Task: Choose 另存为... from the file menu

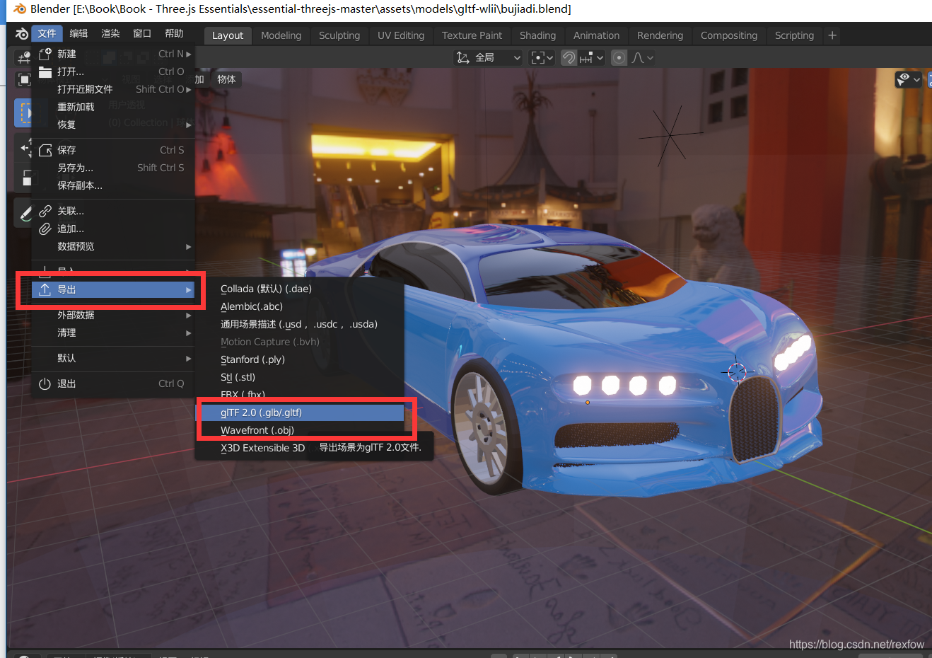Action: coord(113,168)
